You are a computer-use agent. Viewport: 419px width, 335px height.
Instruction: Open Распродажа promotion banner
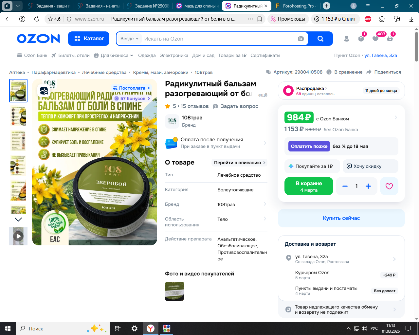coord(341,91)
